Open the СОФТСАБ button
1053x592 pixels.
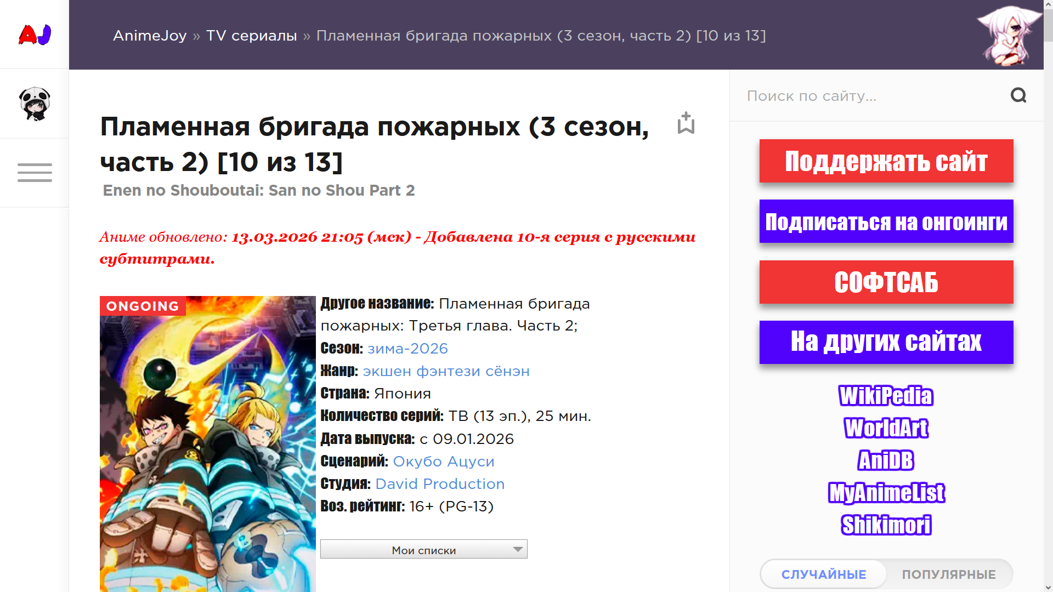886,282
